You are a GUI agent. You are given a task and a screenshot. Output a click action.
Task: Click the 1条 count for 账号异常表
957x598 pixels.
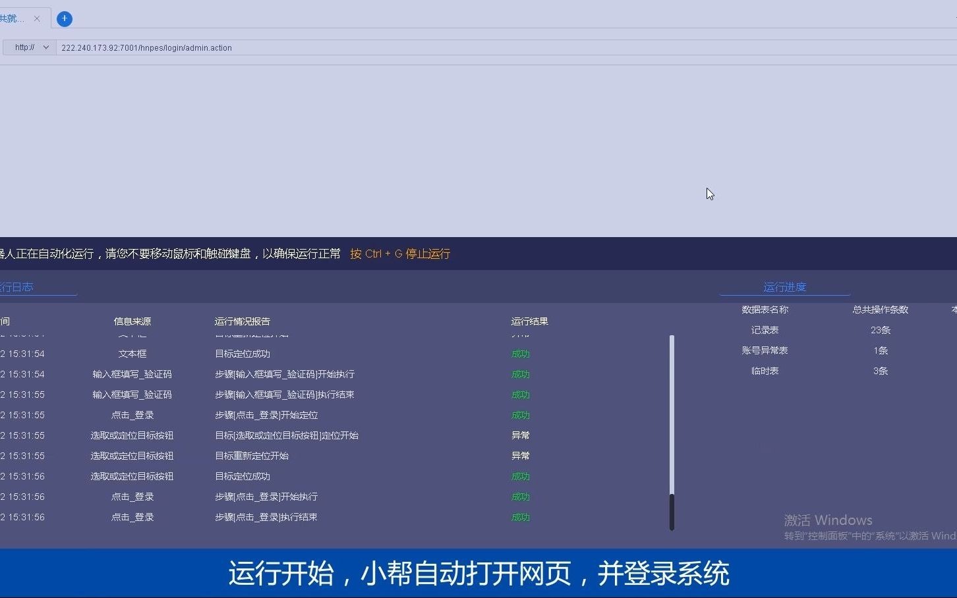[881, 350]
